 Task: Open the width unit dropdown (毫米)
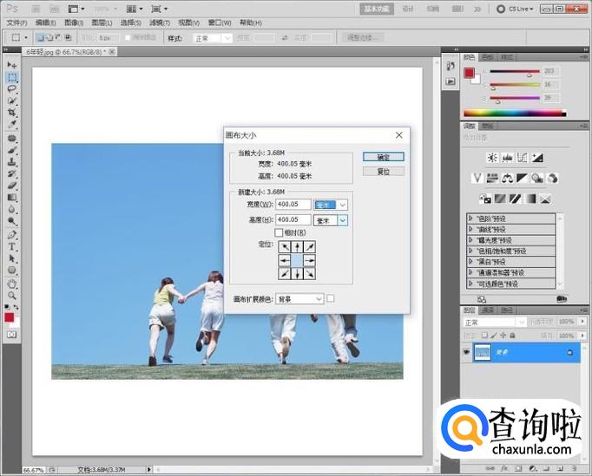342,205
